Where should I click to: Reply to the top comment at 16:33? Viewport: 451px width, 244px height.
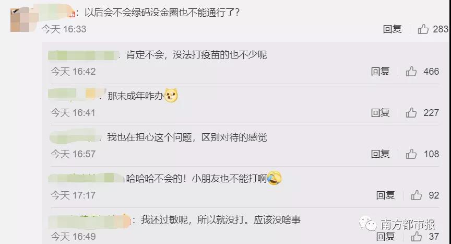click(x=392, y=29)
